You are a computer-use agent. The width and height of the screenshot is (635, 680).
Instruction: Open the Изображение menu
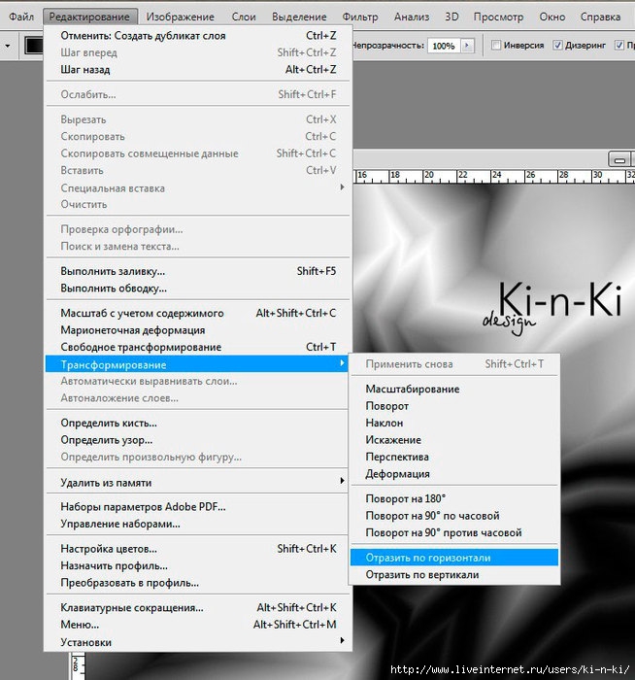(180, 17)
